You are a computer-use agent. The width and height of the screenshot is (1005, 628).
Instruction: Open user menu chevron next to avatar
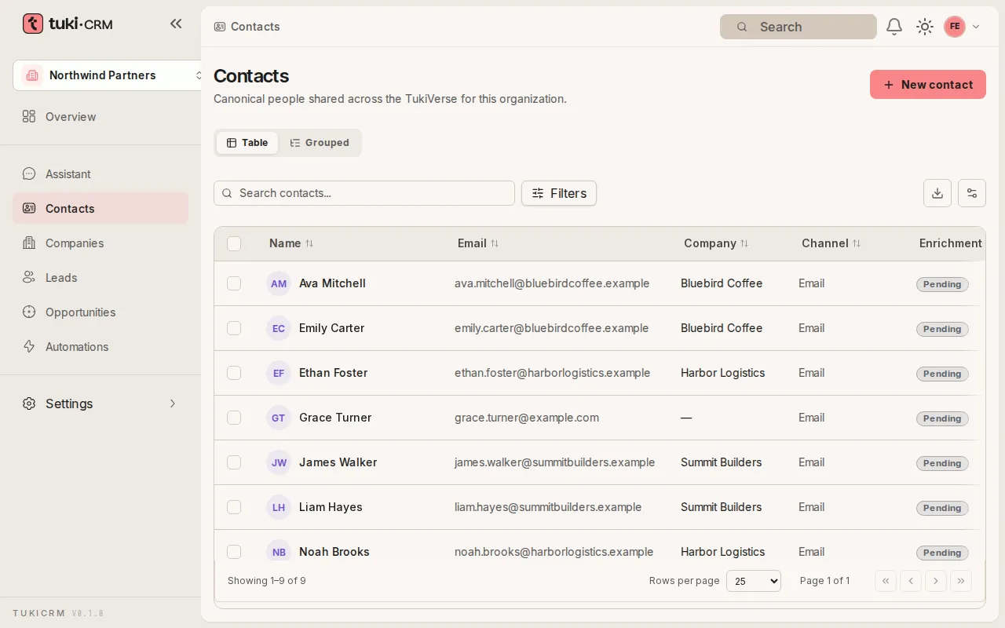coord(976,27)
